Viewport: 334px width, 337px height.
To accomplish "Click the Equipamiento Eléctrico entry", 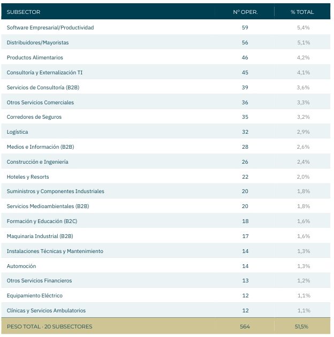I will (35, 295).
